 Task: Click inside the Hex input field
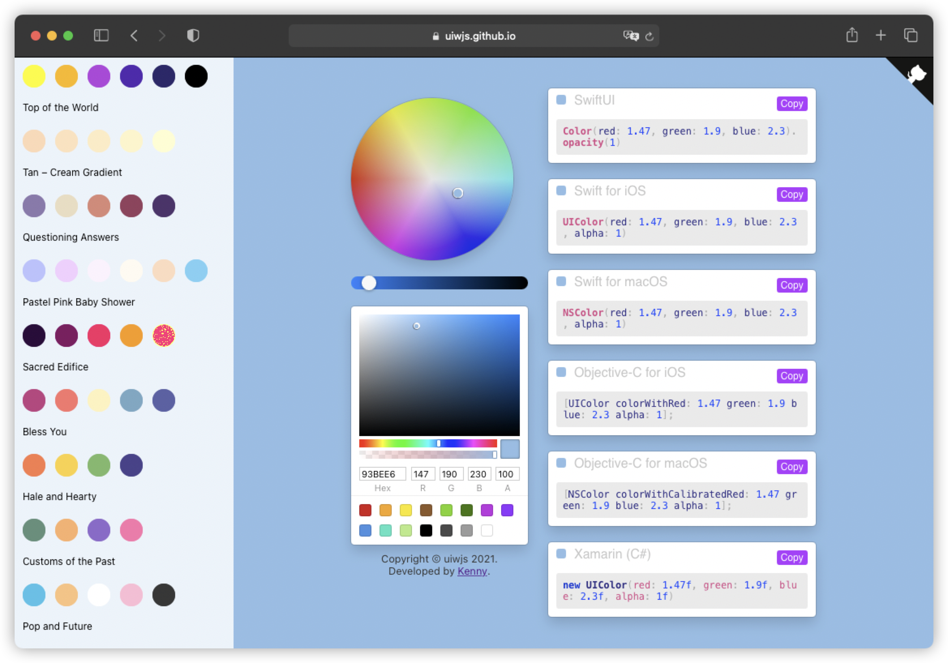(x=382, y=474)
